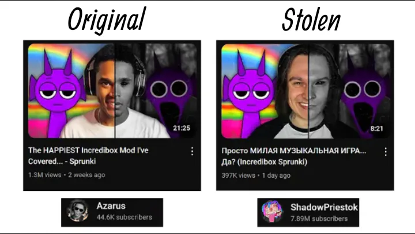
Task: Click the Azarus channel name
Action: (x=111, y=206)
